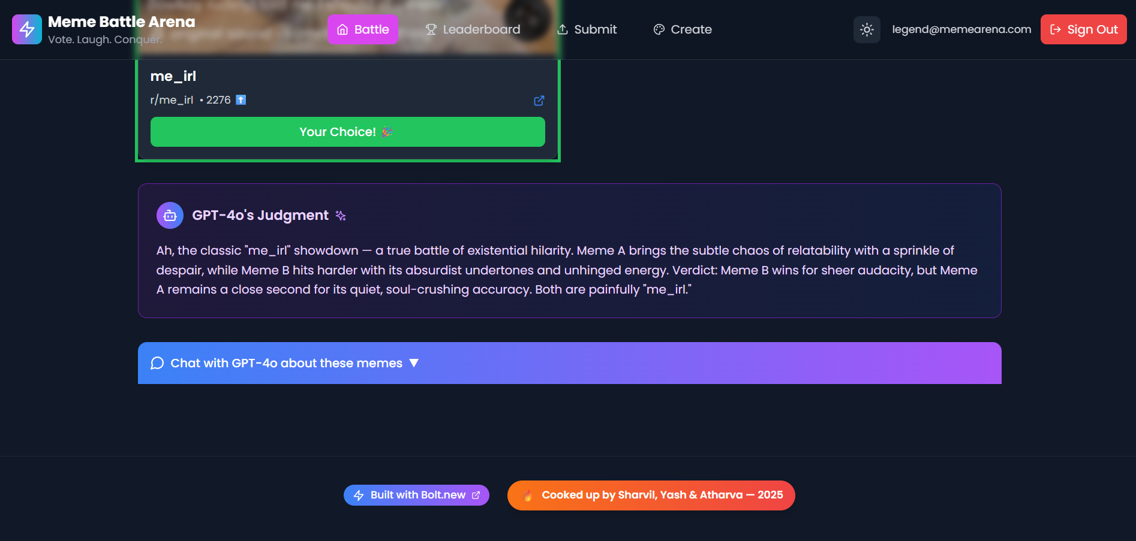Go to the Submit section

point(587,29)
